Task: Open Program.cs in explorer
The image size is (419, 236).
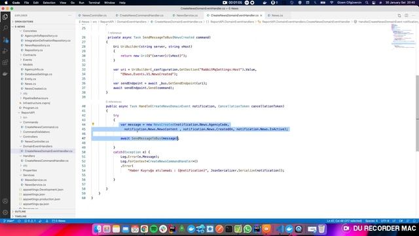Action: click(x=30, y=108)
